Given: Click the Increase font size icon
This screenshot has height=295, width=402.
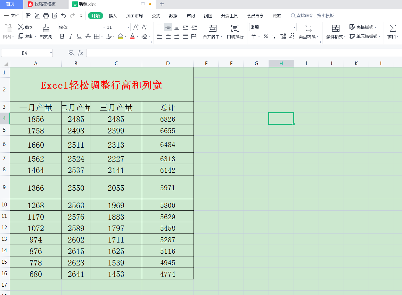Looking at the screenshot, I should 136,27.
